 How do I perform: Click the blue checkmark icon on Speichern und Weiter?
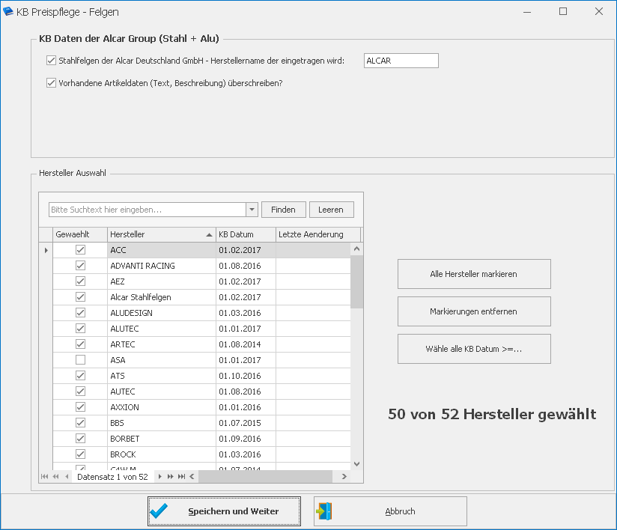(x=159, y=511)
